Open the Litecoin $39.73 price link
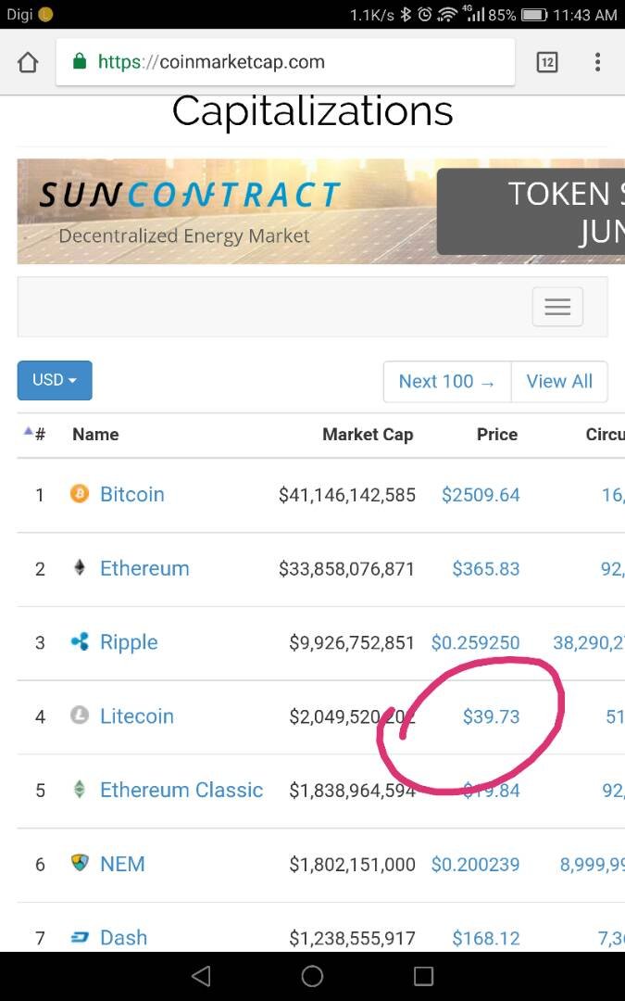The image size is (625, 1001). [491, 716]
